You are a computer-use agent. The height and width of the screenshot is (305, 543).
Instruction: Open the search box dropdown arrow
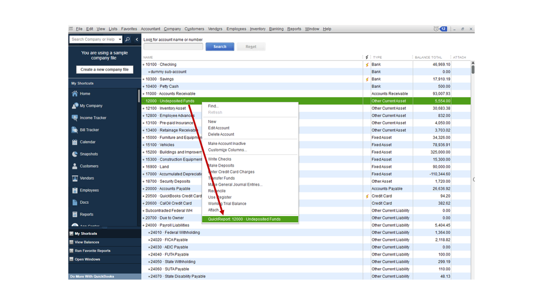120,40
